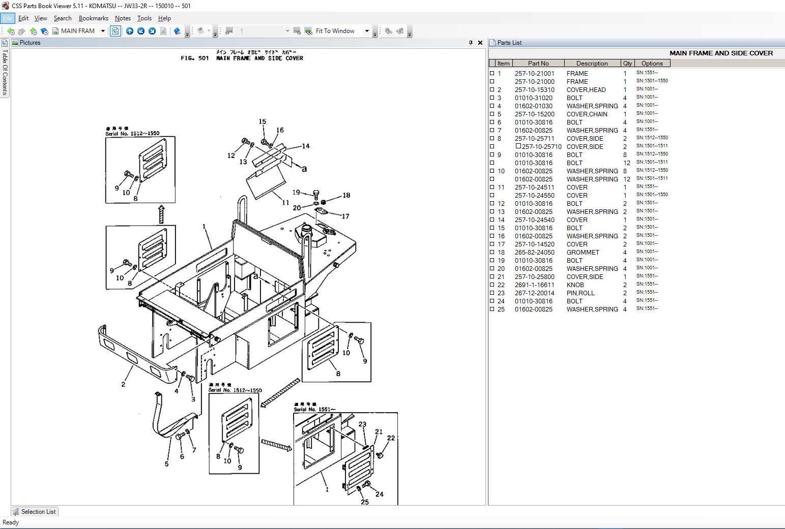Open the Fit To Window zoom dropdown
Screen dimensions: 785x529
(367, 30)
